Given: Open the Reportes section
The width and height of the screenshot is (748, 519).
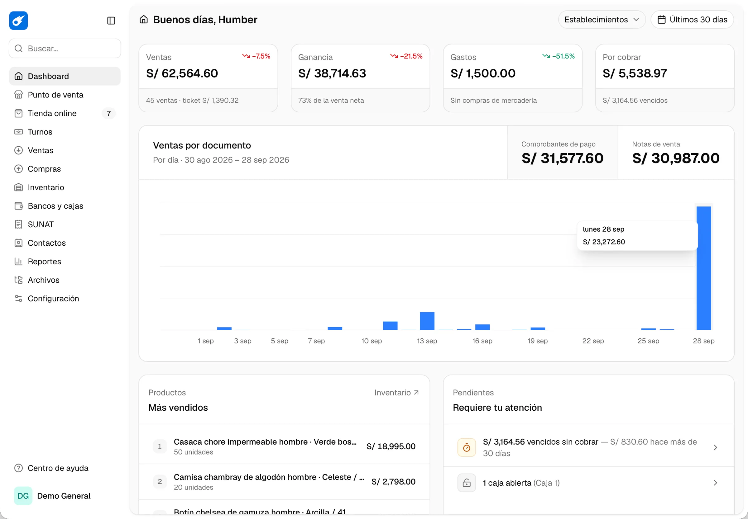Looking at the screenshot, I should coord(65,262).
